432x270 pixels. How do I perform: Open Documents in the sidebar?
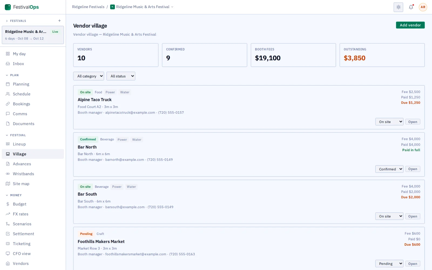[33, 124]
